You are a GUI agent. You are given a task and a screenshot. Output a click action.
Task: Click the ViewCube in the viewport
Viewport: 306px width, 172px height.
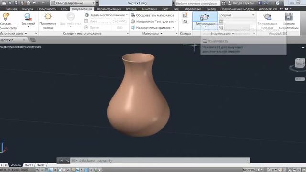pos(299,64)
